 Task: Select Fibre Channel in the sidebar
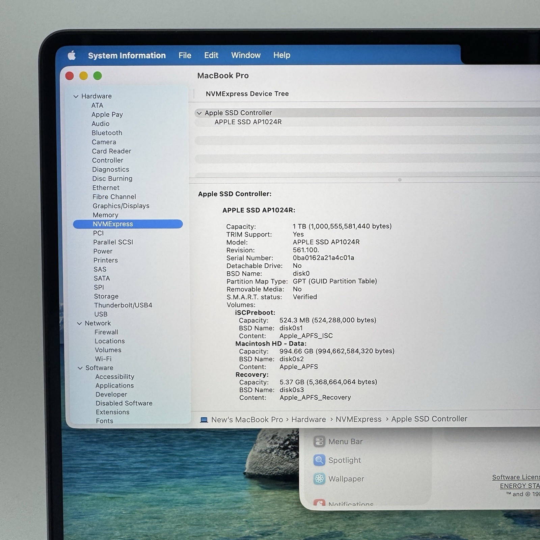[114, 196]
